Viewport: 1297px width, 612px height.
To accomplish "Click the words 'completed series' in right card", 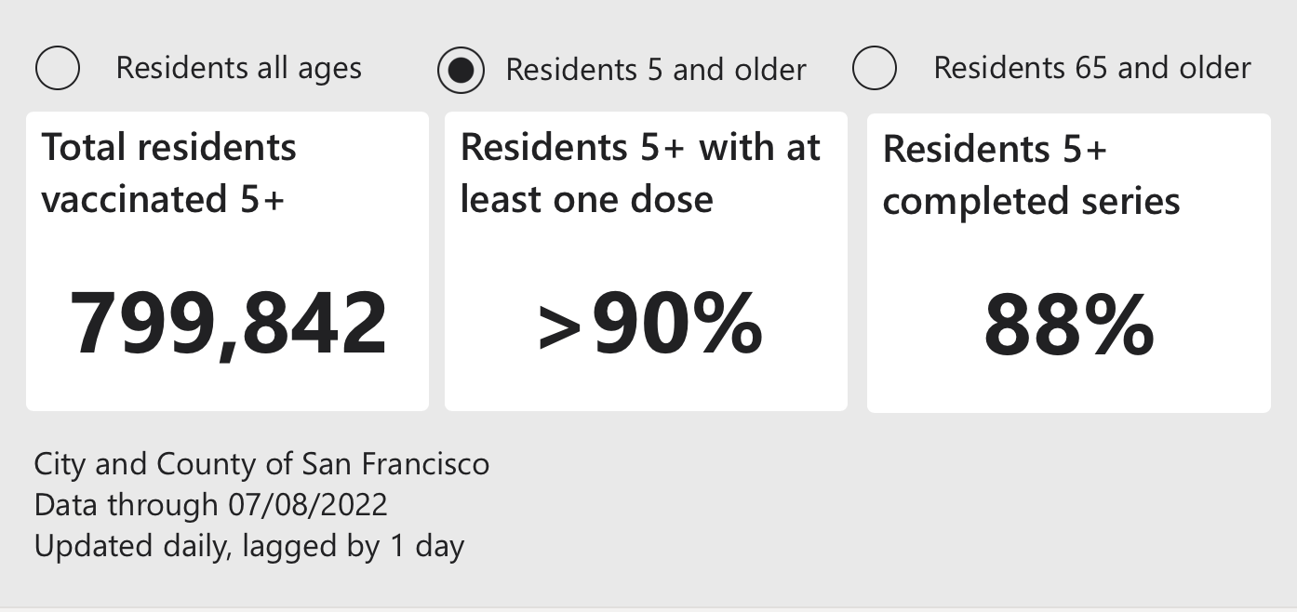I will pos(1031,202).
